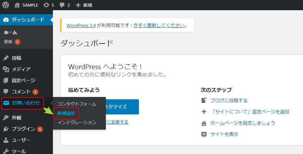Click the blue customize button
Image resolution: width=303 pixels, height=154 pixels.
[122, 107]
